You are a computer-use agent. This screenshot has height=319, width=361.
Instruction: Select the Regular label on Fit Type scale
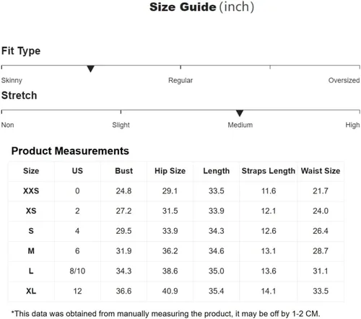click(180, 80)
